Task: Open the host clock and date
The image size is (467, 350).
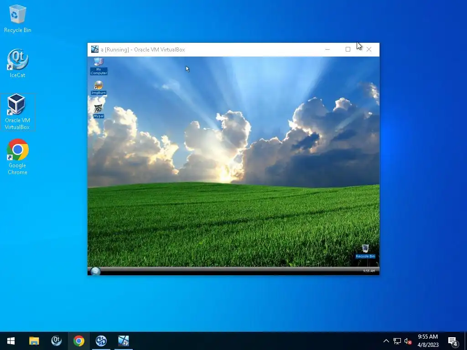Action: click(x=428, y=341)
